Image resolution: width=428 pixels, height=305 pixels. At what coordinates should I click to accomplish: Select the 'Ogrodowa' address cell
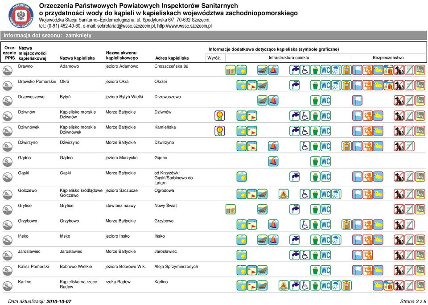pos(164,190)
